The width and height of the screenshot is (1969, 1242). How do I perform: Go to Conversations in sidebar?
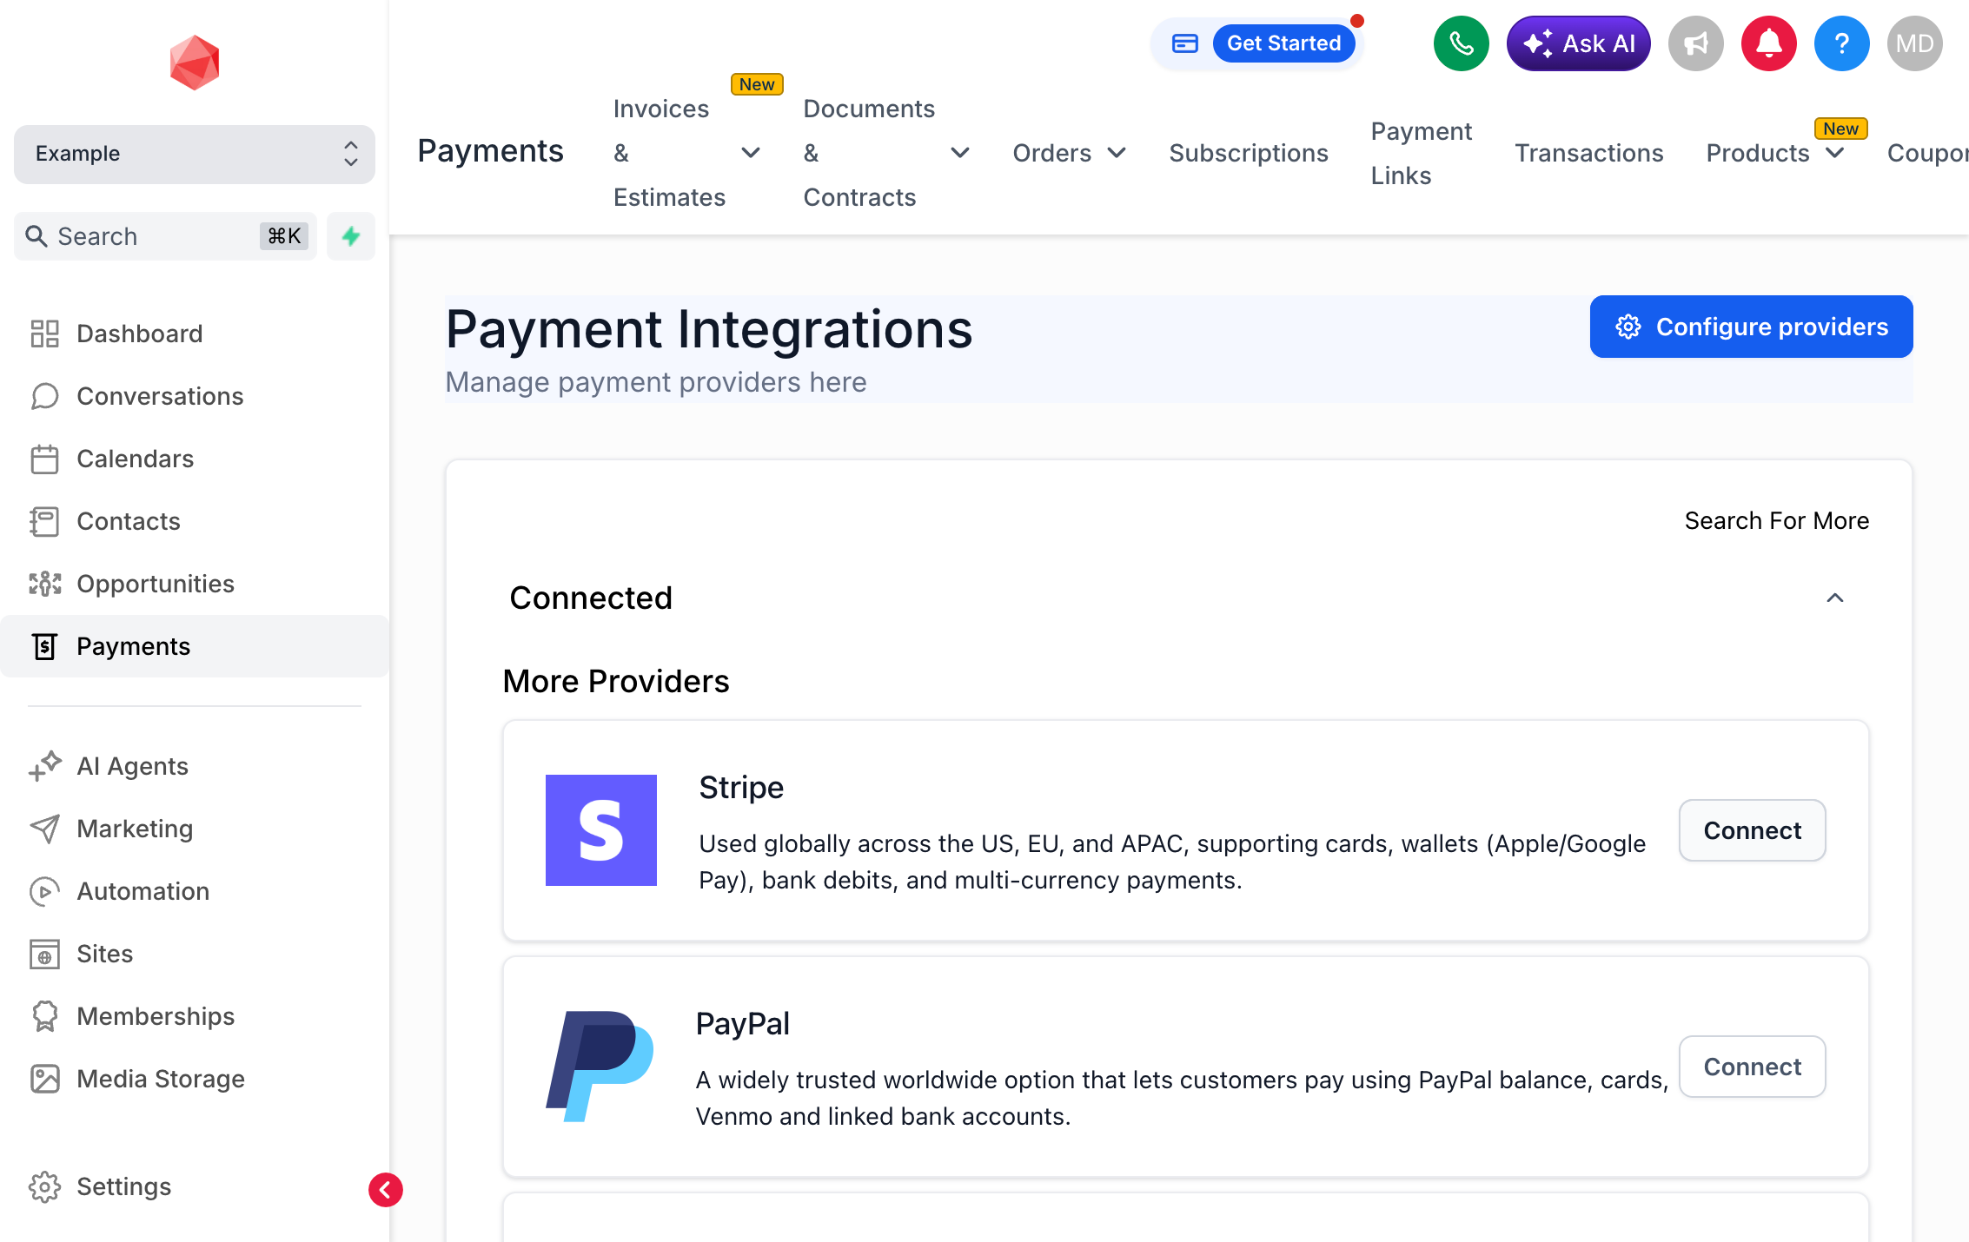pyautogui.click(x=195, y=396)
